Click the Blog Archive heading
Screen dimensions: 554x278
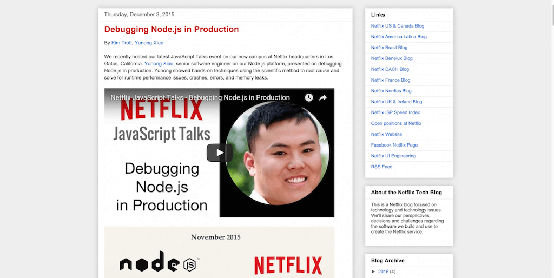(387, 261)
